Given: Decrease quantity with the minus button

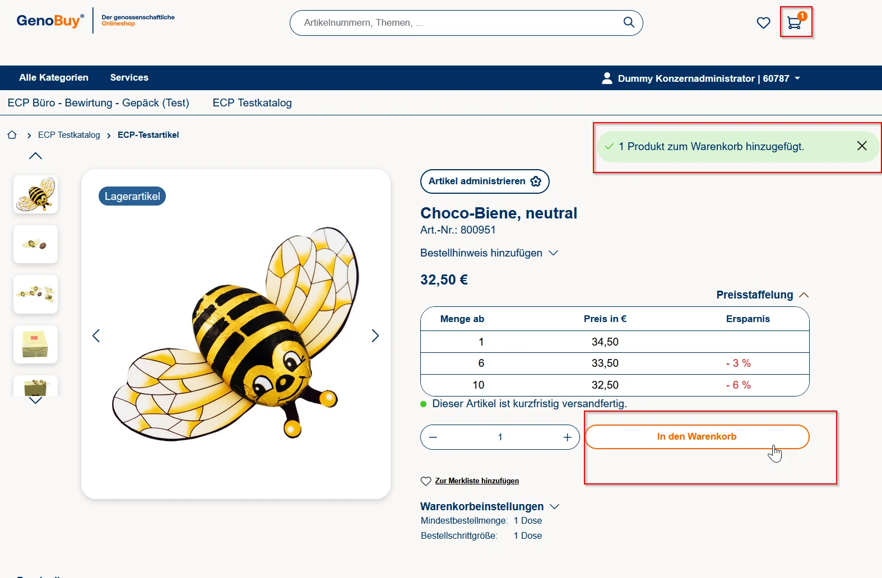Looking at the screenshot, I should pos(433,437).
